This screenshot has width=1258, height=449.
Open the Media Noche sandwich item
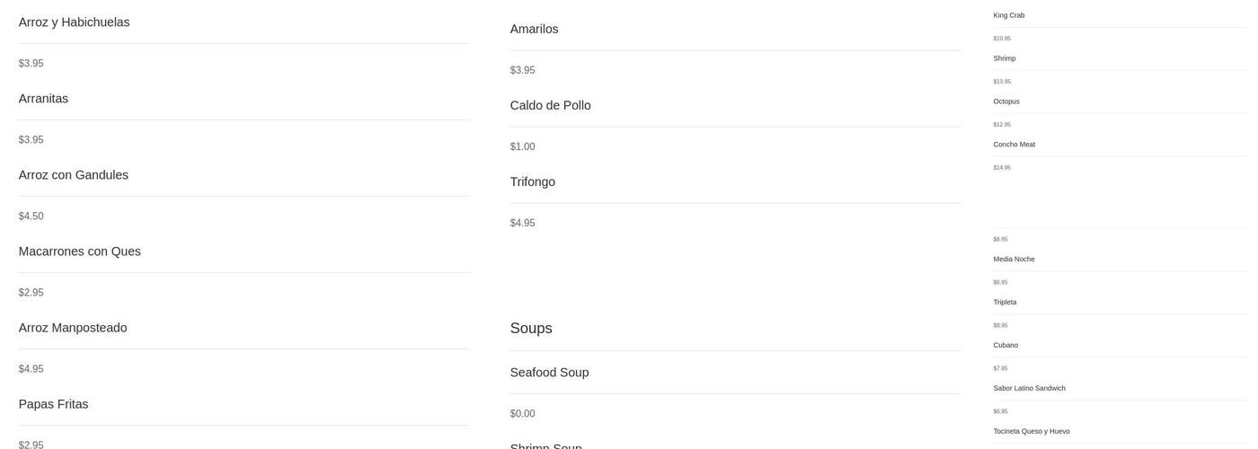(1014, 260)
